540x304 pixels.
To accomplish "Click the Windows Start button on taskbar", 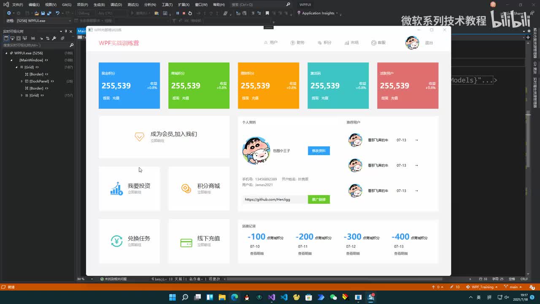I will click(173, 297).
